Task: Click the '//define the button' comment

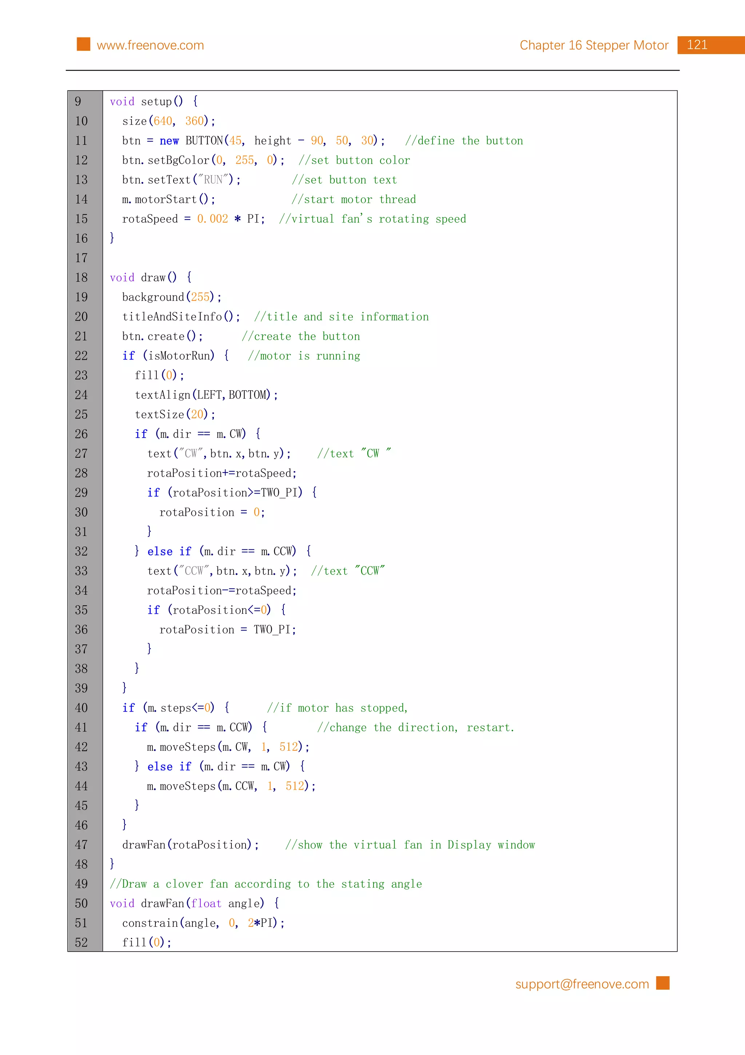Action: coord(464,141)
